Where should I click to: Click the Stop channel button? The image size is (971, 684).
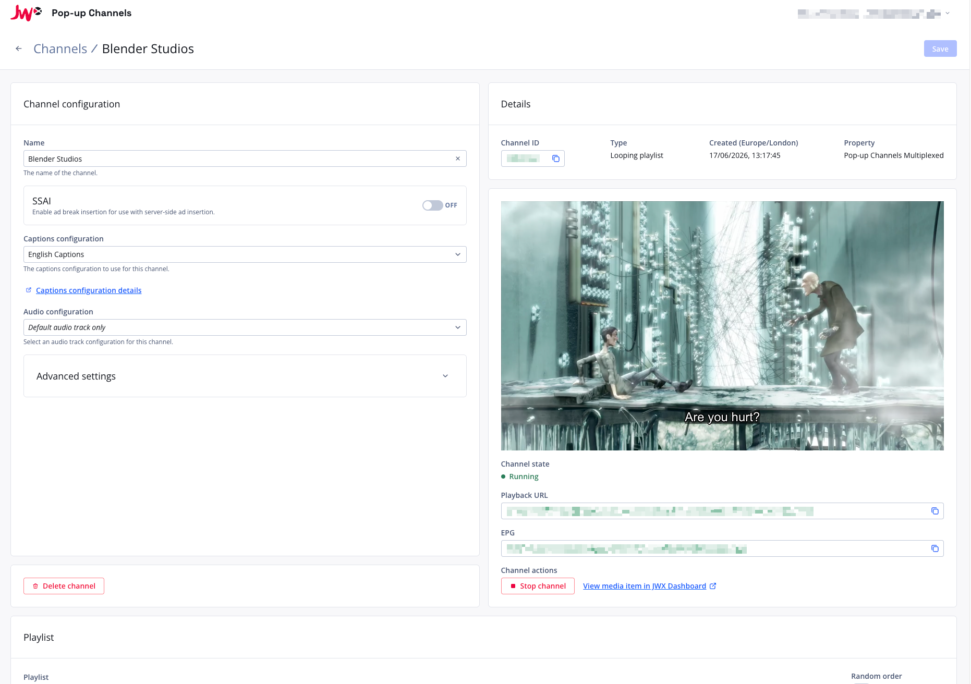tap(538, 586)
